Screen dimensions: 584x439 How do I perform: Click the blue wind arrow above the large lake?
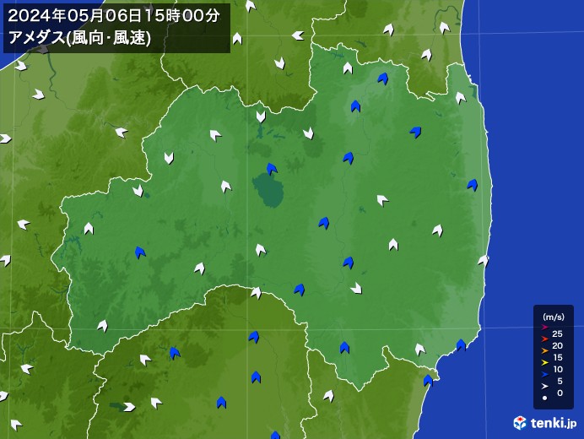coord(272,169)
